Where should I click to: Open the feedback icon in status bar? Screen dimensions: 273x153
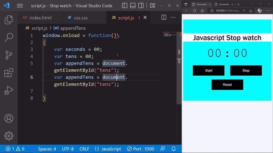tap(163, 149)
